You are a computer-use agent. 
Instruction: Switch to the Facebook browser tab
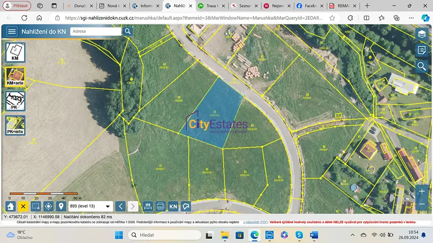[x=310, y=6]
